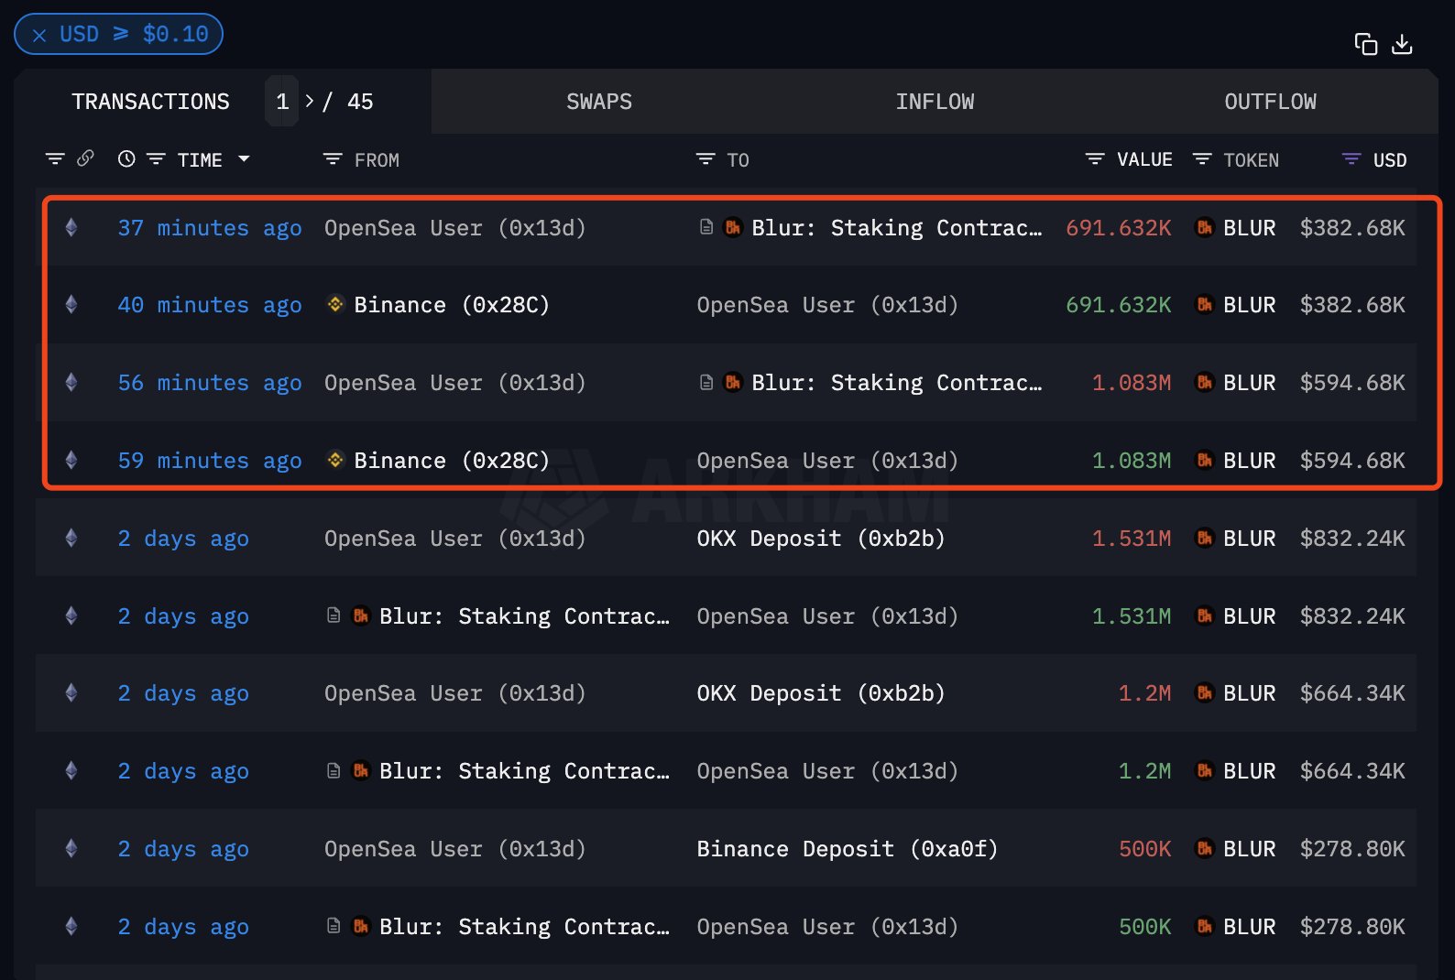Open the USD column filter
Viewport: 1455px width, 980px height.
[1351, 159]
